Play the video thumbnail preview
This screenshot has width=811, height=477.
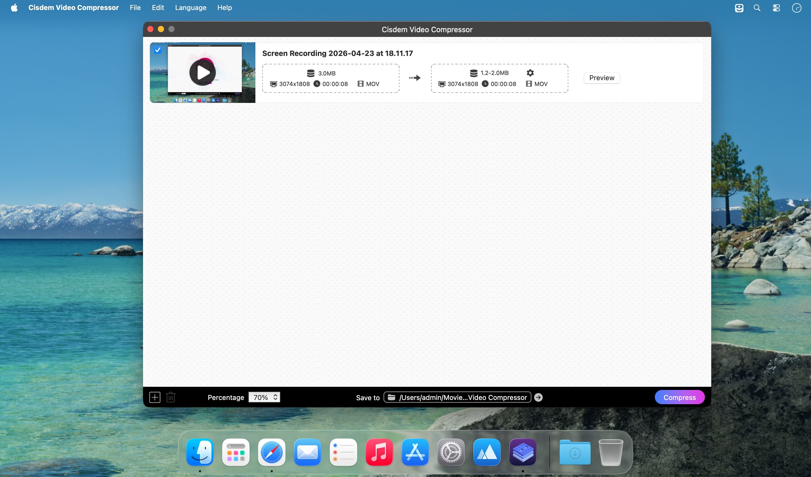(202, 72)
